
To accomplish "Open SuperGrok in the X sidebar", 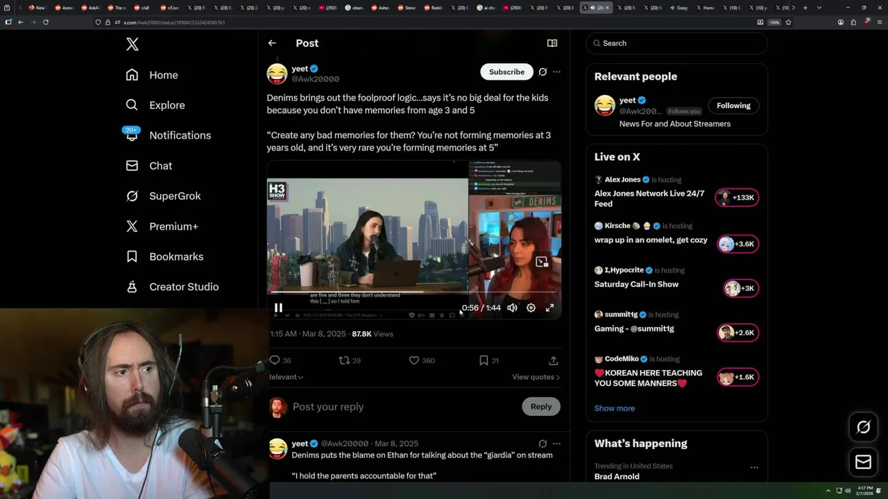I will tap(163, 196).
